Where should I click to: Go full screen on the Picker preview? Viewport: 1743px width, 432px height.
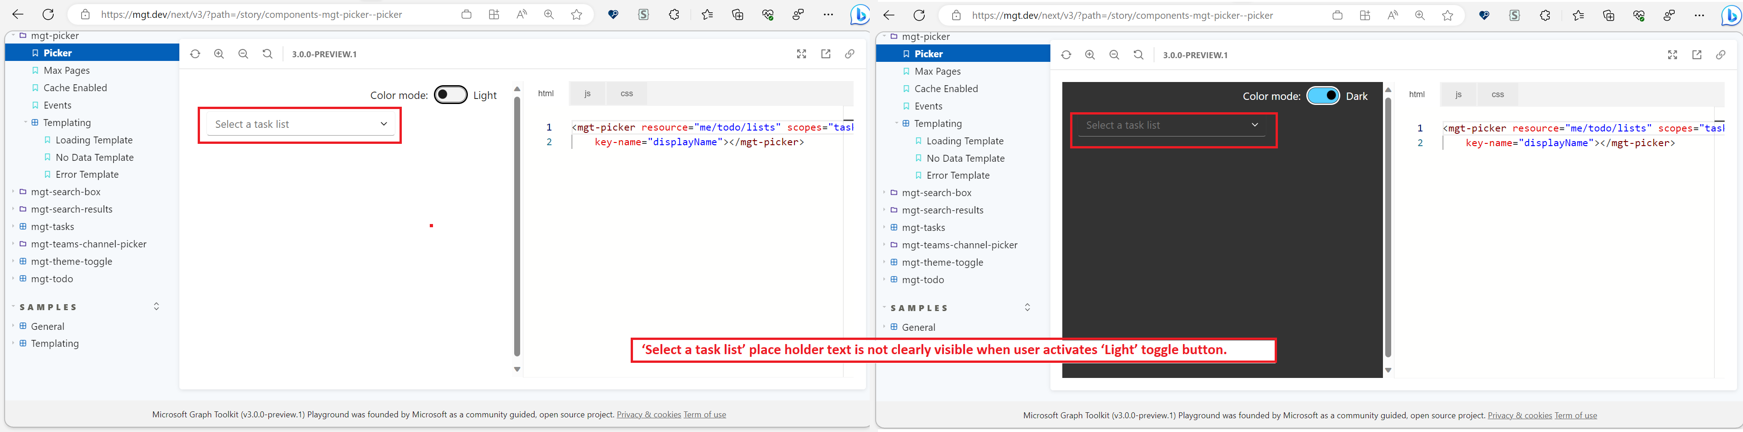pyautogui.click(x=801, y=54)
